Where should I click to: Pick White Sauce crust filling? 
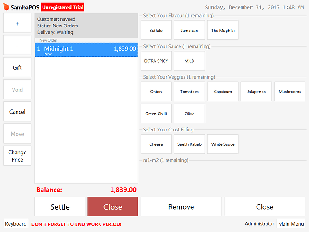click(x=223, y=144)
